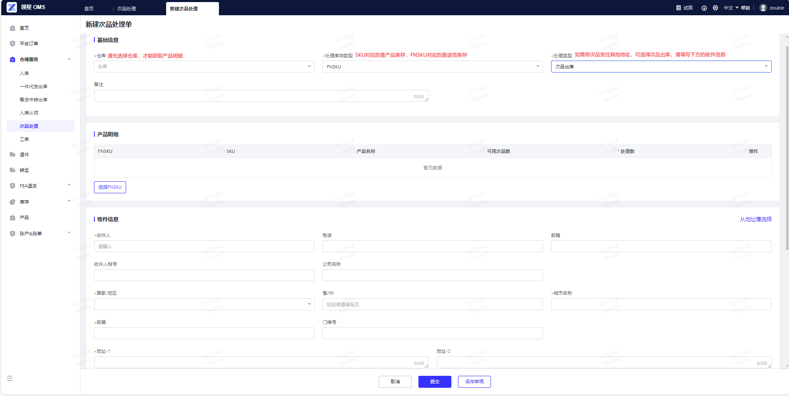The height and width of the screenshot is (396, 789).
Task: Open 工单 in the sidebar
Action: coord(24,139)
